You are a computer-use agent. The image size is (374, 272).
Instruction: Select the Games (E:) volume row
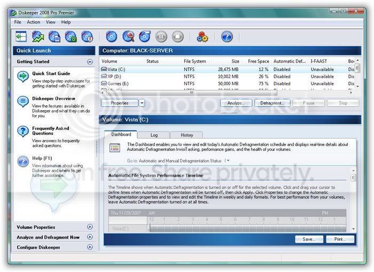coord(227,83)
